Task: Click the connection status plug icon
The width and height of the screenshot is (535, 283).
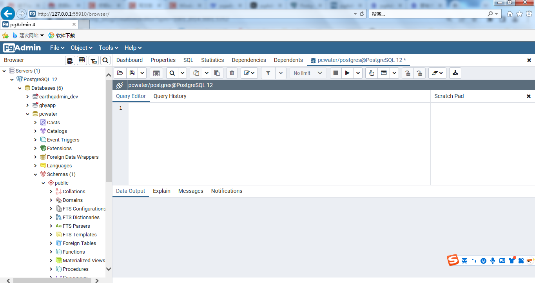Action: coord(120,85)
